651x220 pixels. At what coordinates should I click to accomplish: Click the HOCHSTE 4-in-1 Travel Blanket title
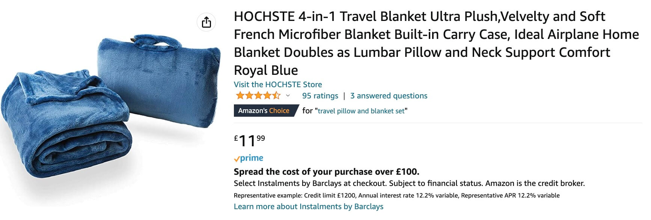coord(419,16)
